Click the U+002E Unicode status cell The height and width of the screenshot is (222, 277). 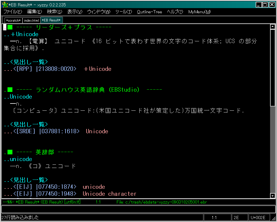[x=259, y=217]
